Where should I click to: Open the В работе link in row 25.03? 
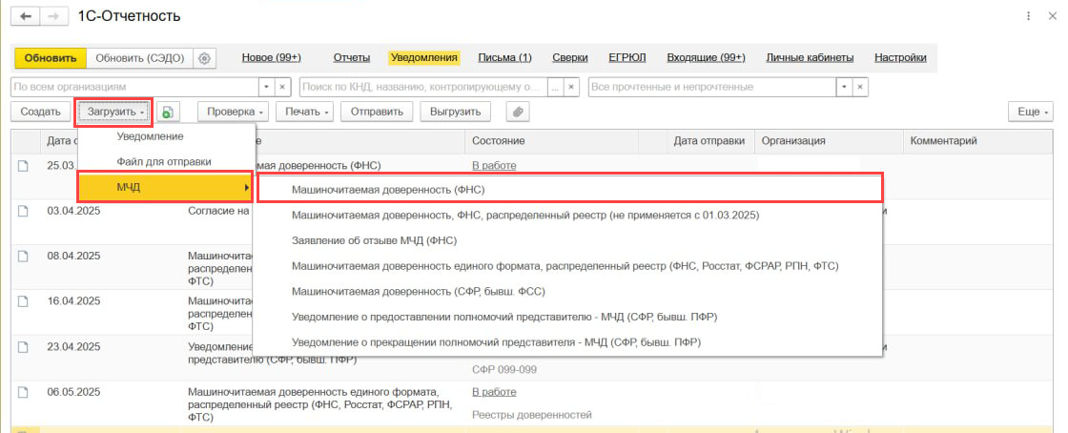coord(494,165)
